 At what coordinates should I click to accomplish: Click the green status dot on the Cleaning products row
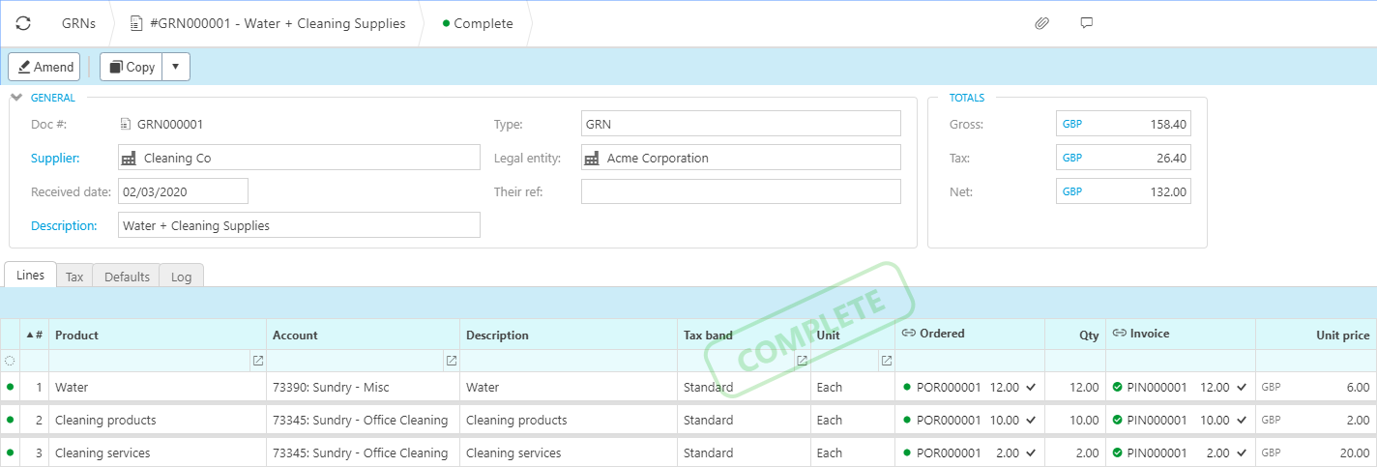coord(11,420)
